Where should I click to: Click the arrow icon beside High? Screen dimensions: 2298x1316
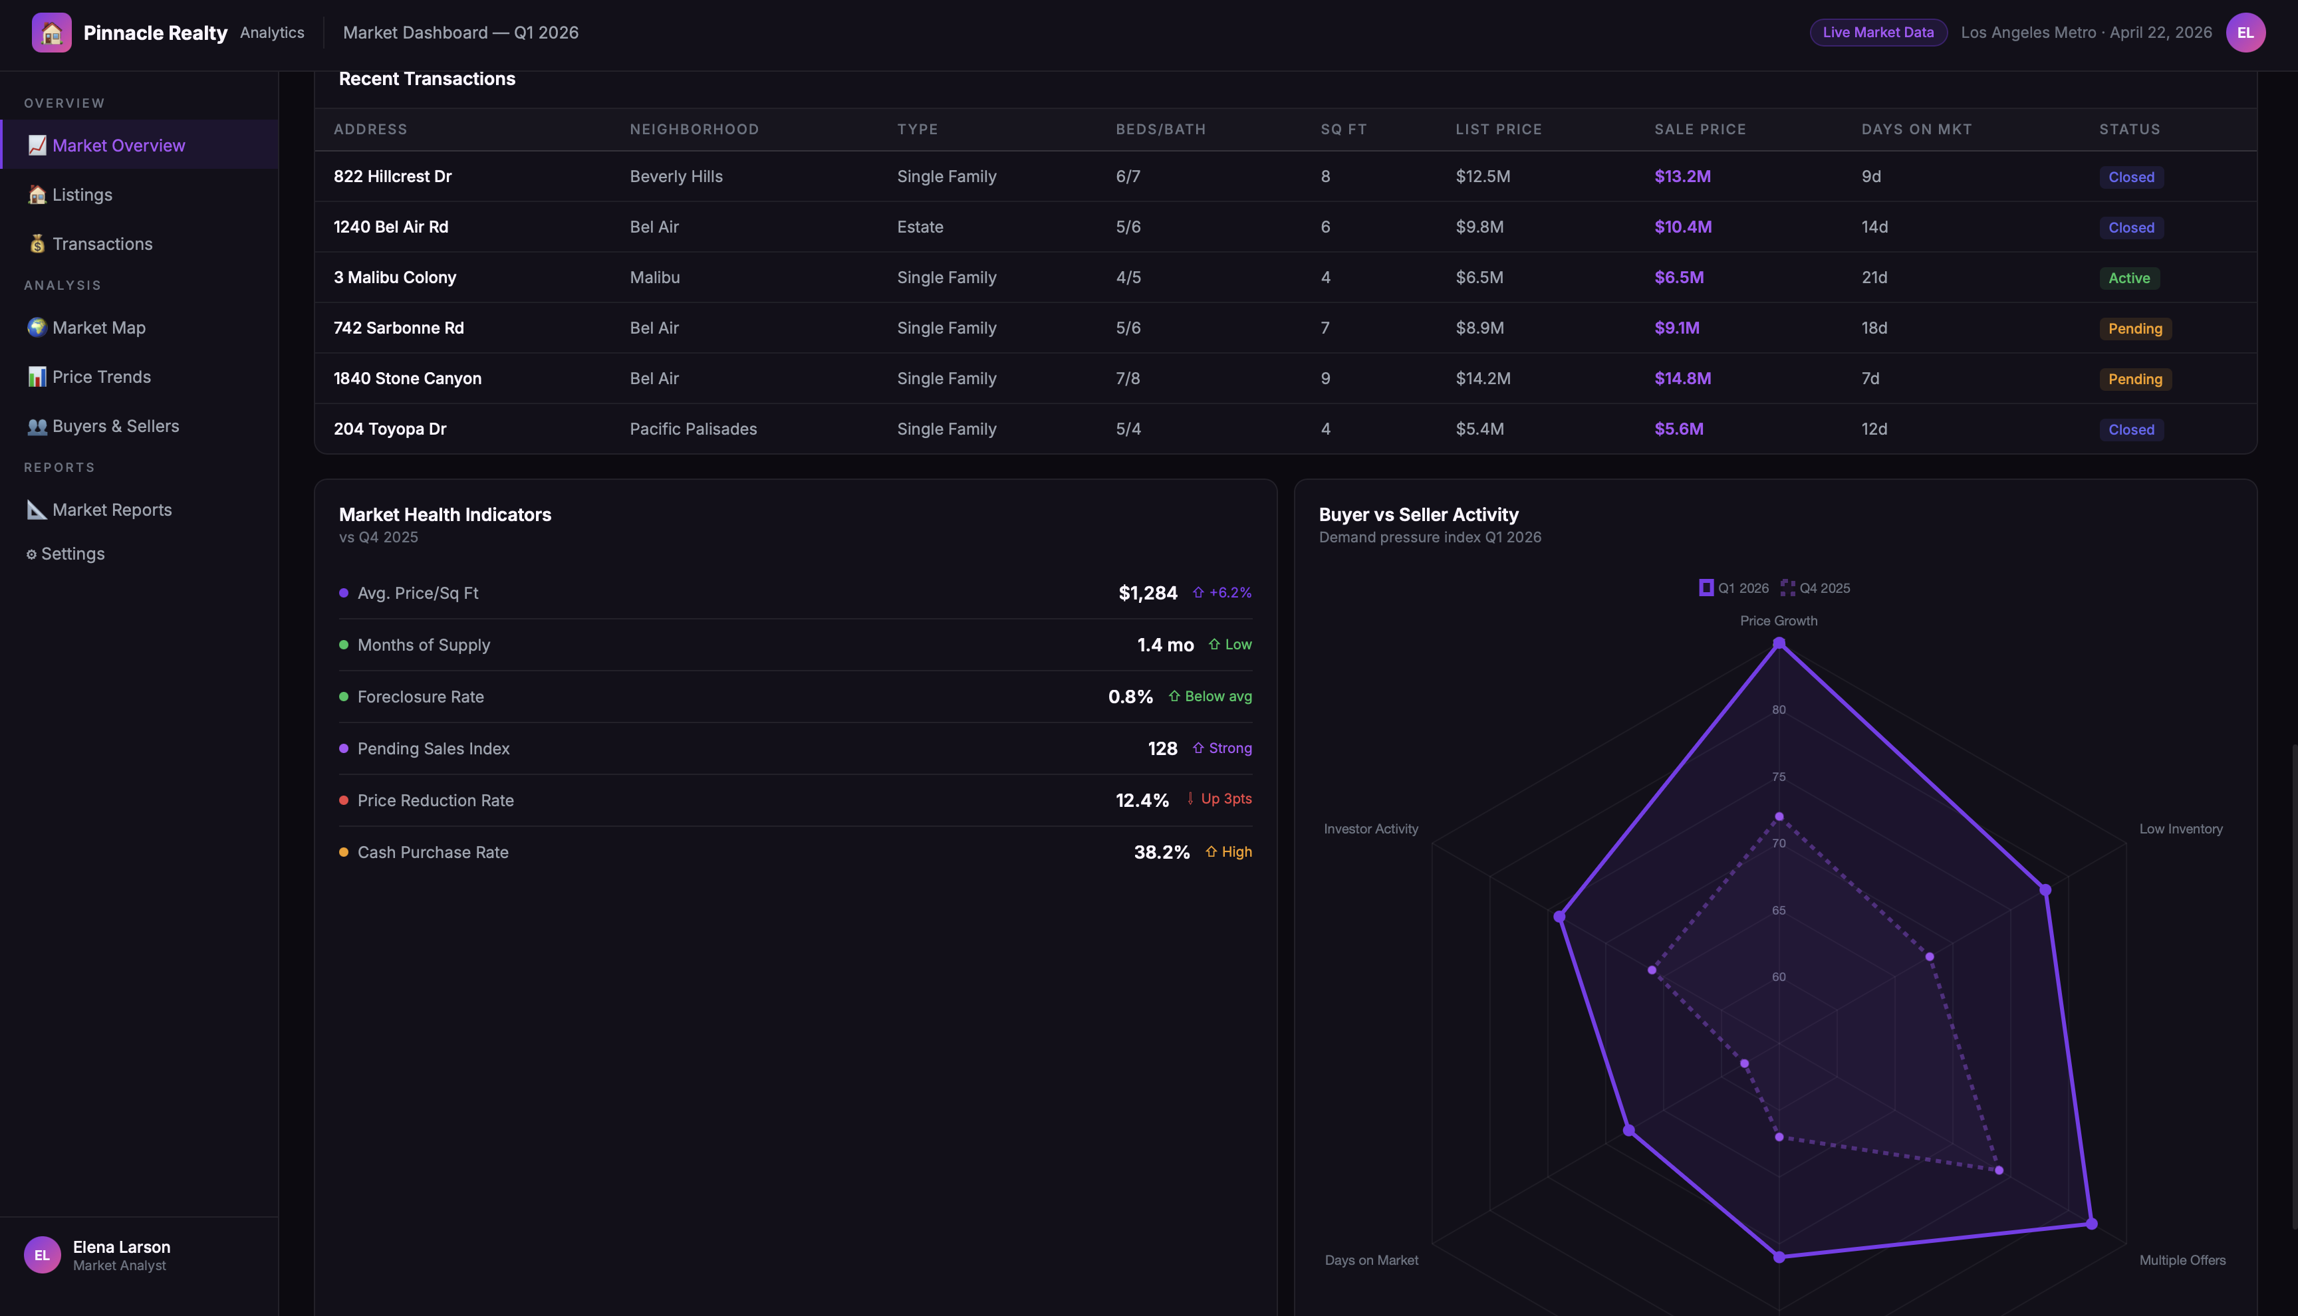(1212, 851)
